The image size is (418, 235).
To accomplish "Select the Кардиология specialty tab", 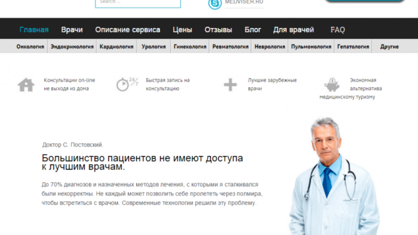I will point(117,47).
